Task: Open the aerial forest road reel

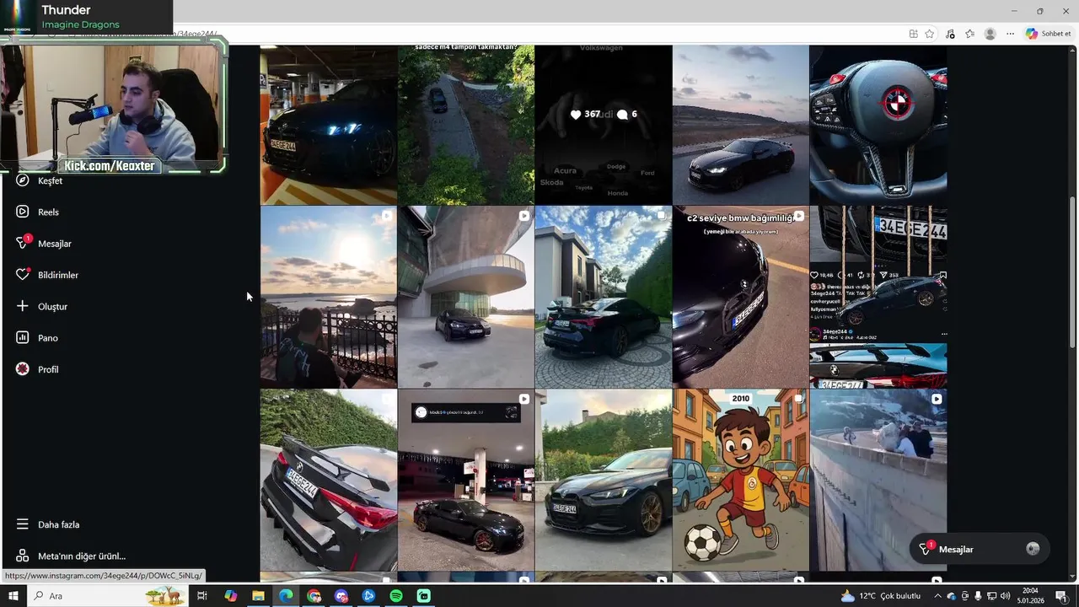Action: tap(466, 124)
